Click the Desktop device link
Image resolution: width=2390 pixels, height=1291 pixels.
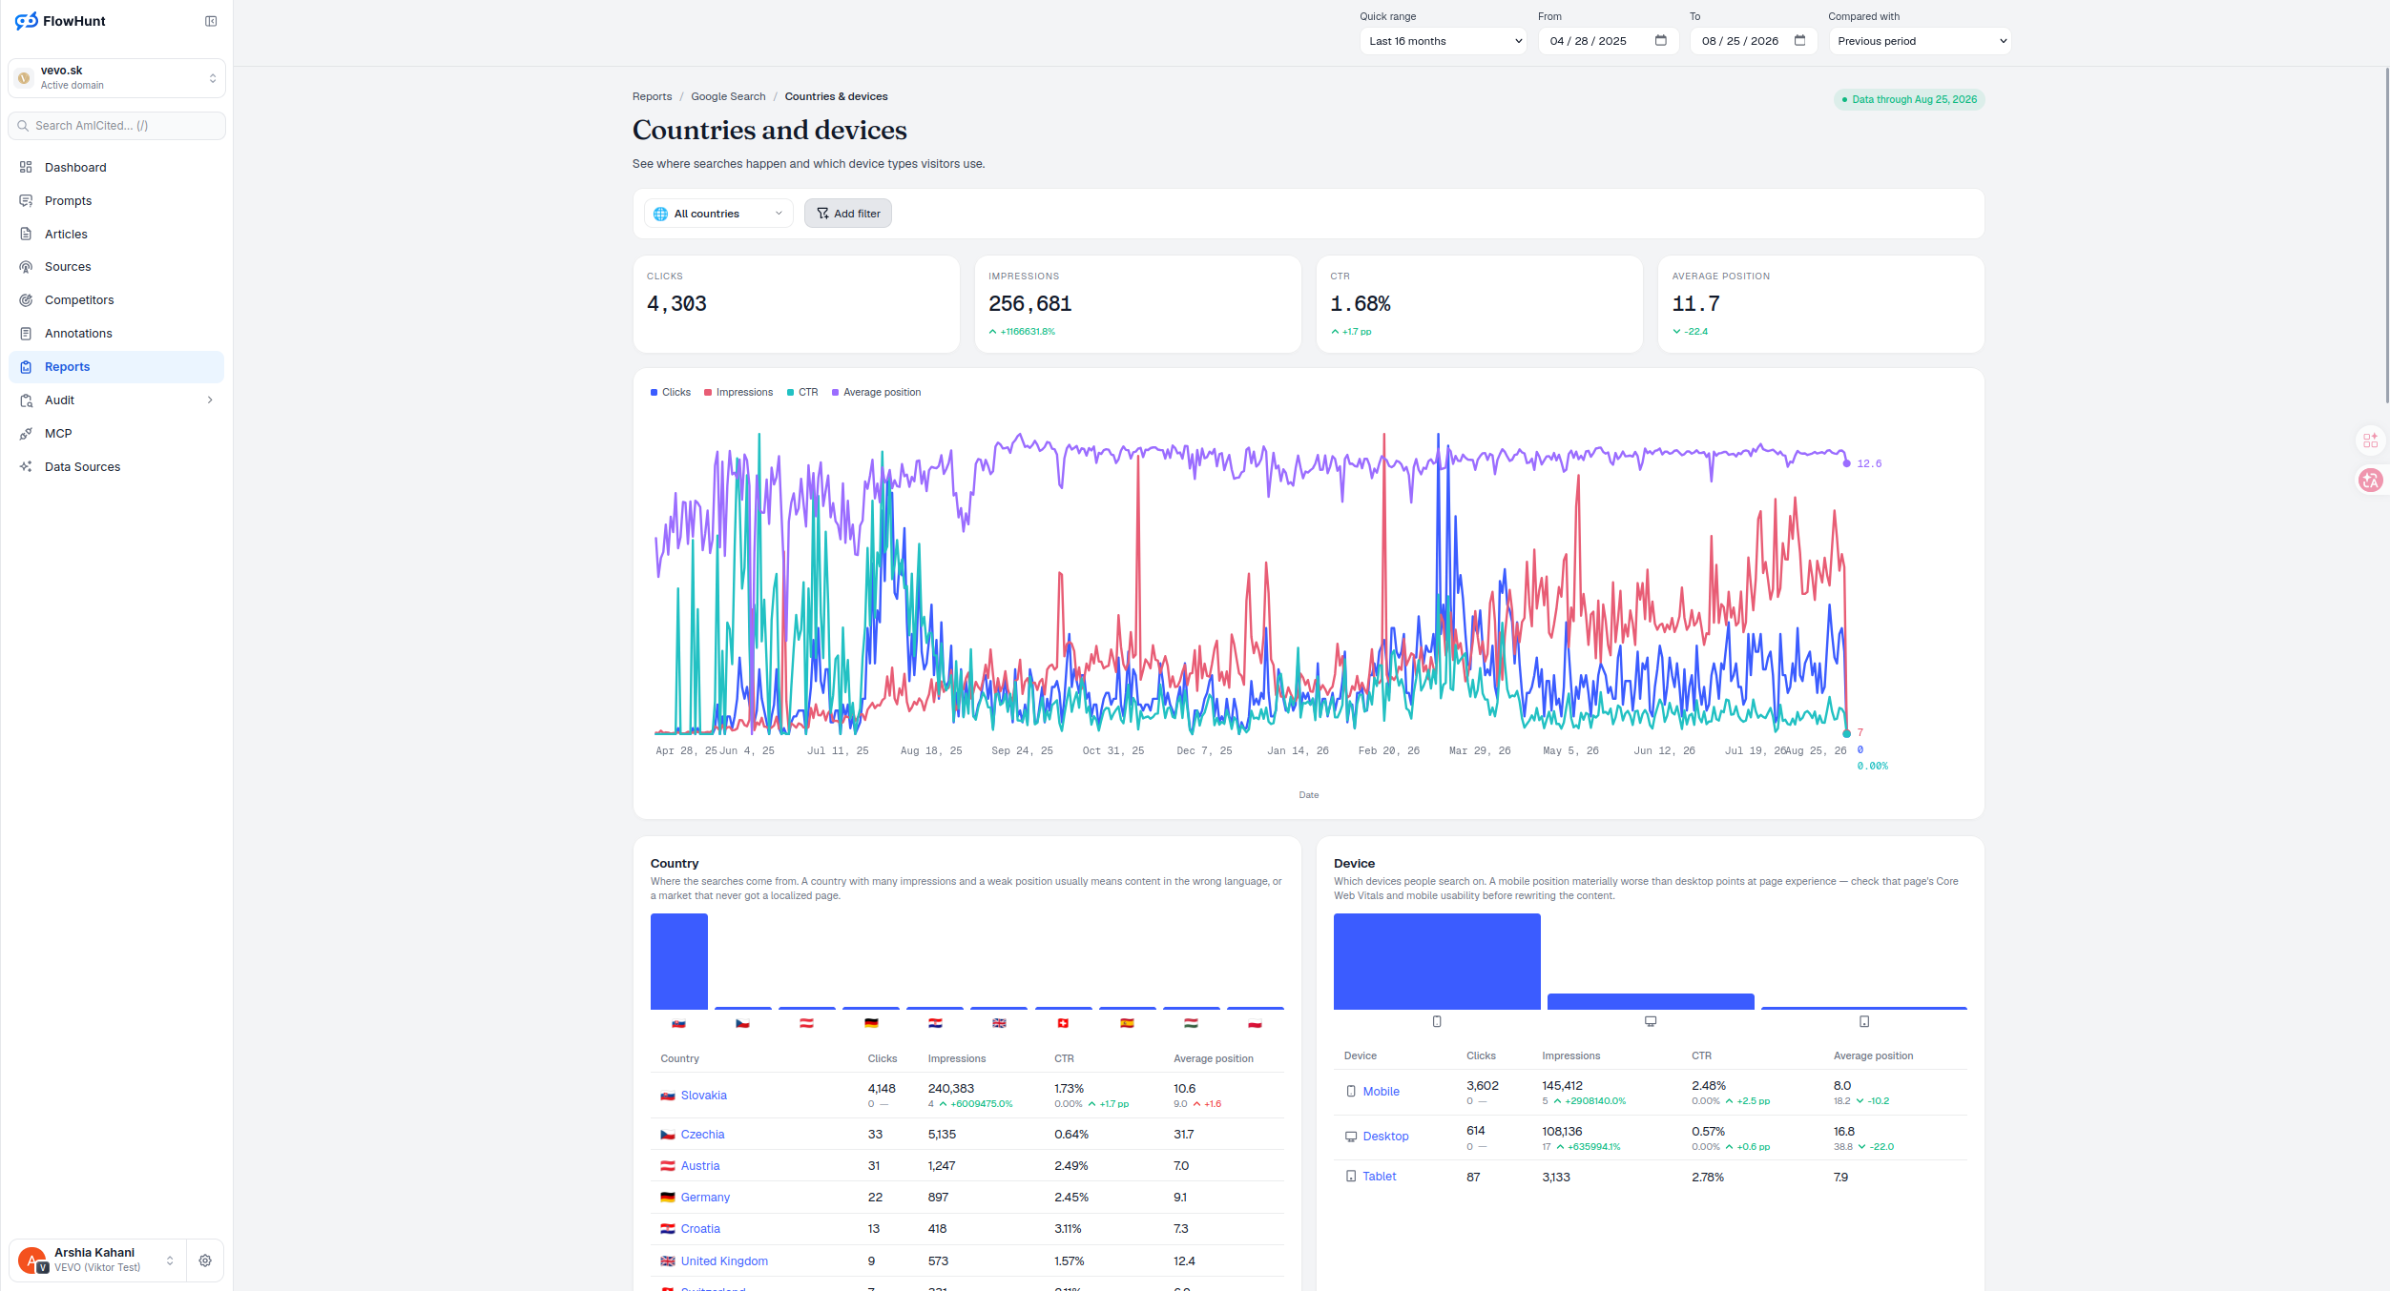pyautogui.click(x=1385, y=1137)
